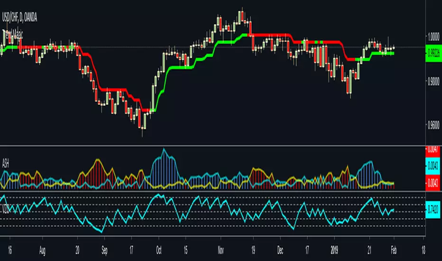Click the VZO indicator label
The width and height of the screenshot is (442, 261).
[x=5, y=210]
